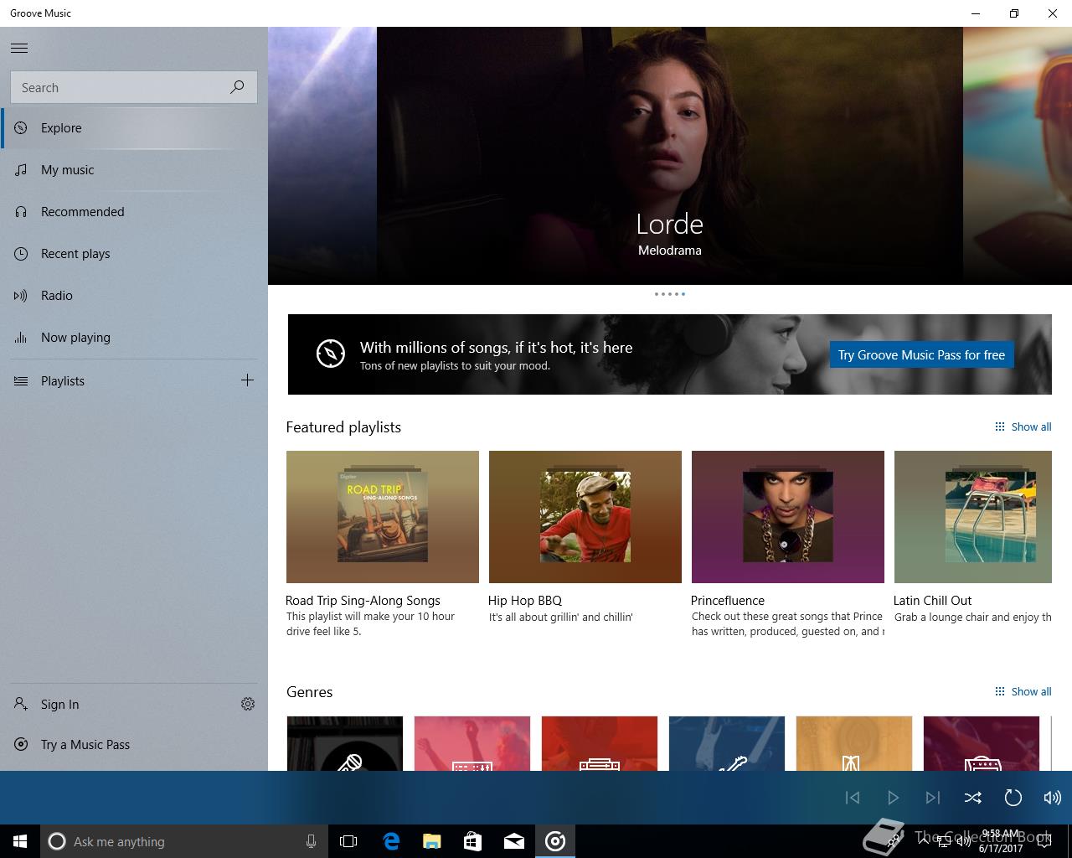Open the Now playing view
This screenshot has height=858, width=1072.
point(134,338)
